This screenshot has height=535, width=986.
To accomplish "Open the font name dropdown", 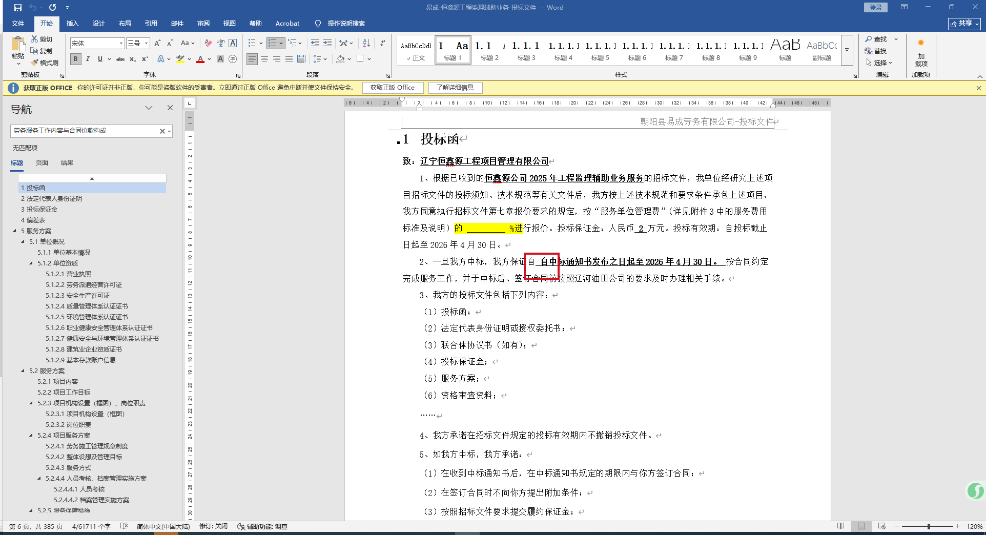I will [x=121, y=44].
